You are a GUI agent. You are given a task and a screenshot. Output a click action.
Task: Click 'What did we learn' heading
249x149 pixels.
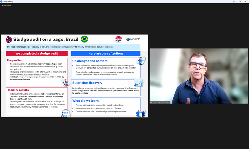[x=86, y=101]
